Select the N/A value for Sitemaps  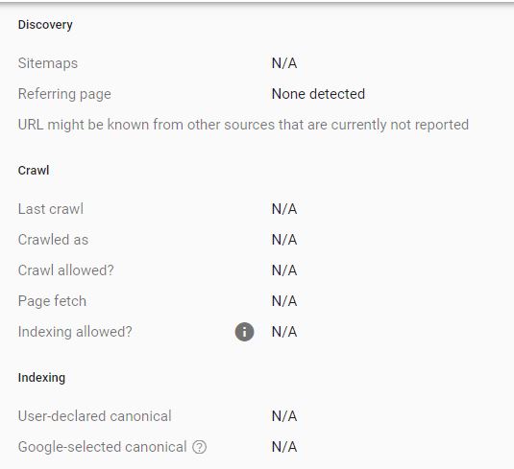(x=284, y=63)
